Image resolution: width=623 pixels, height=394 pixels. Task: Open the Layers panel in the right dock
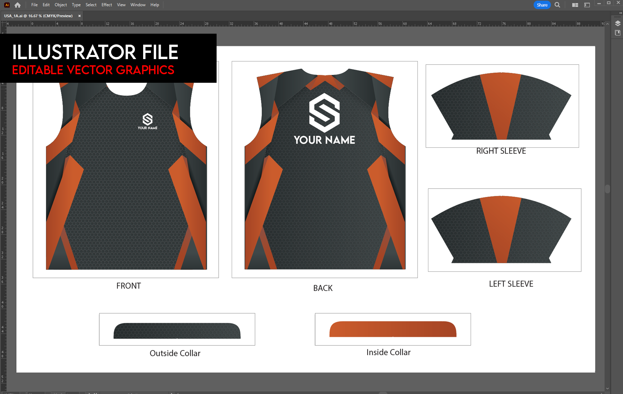click(x=618, y=23)
